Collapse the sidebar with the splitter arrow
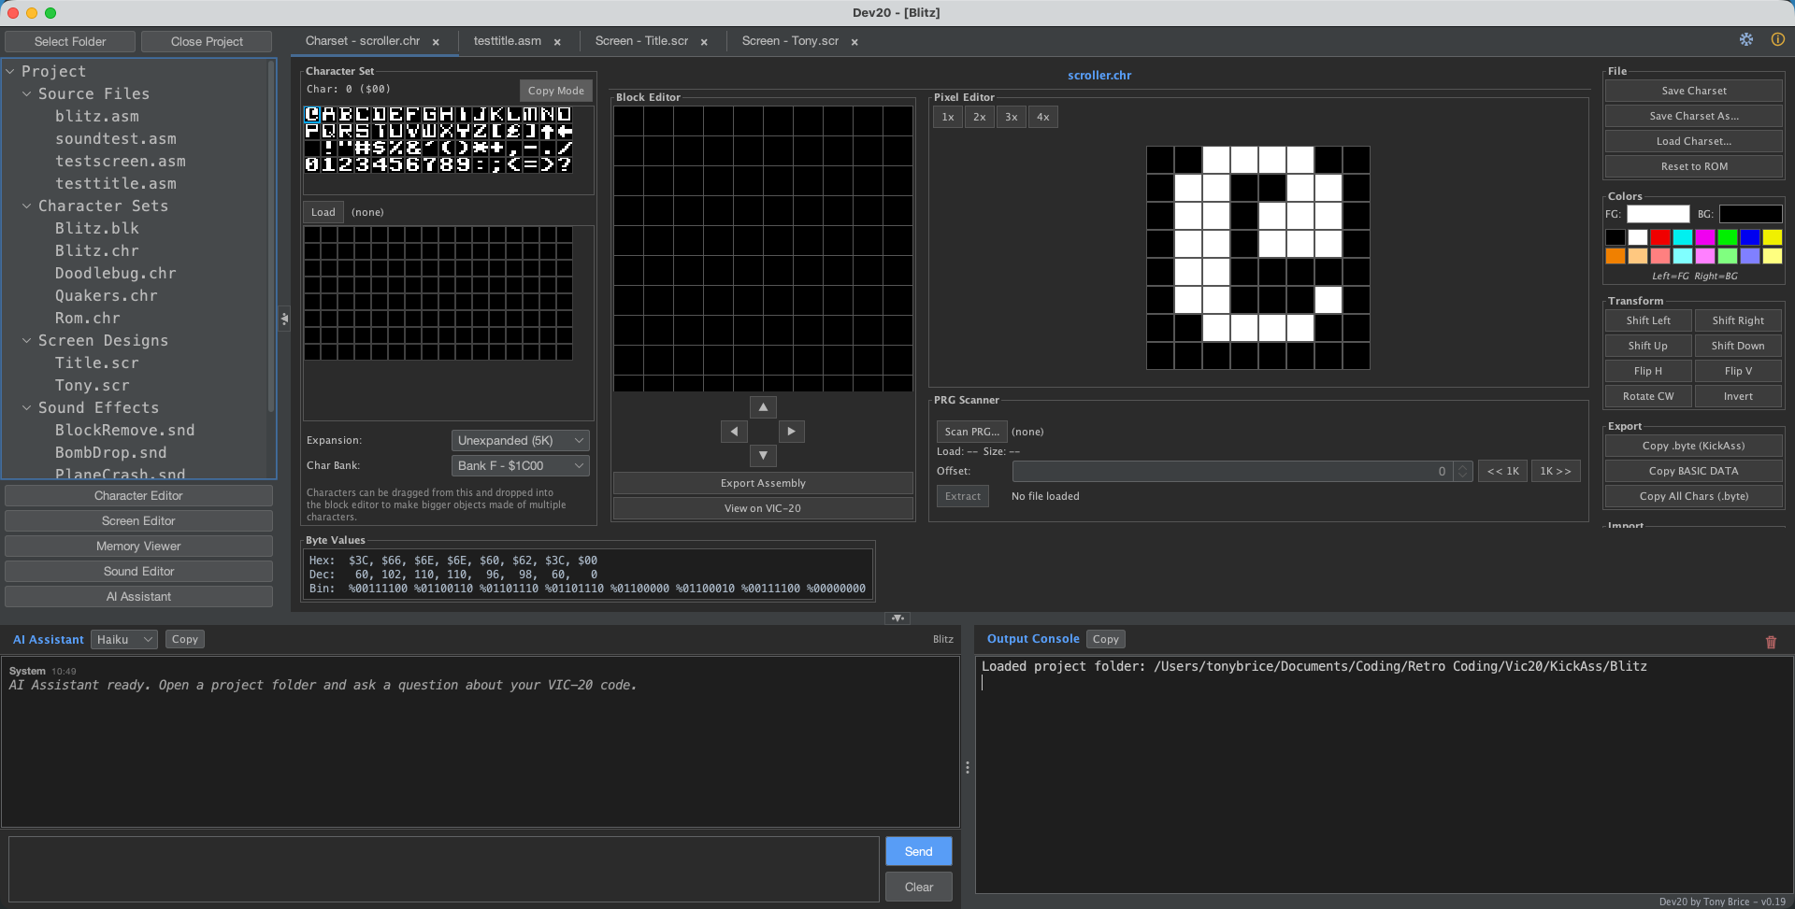This screenshot has width=1795, height=909. point(284,319)
